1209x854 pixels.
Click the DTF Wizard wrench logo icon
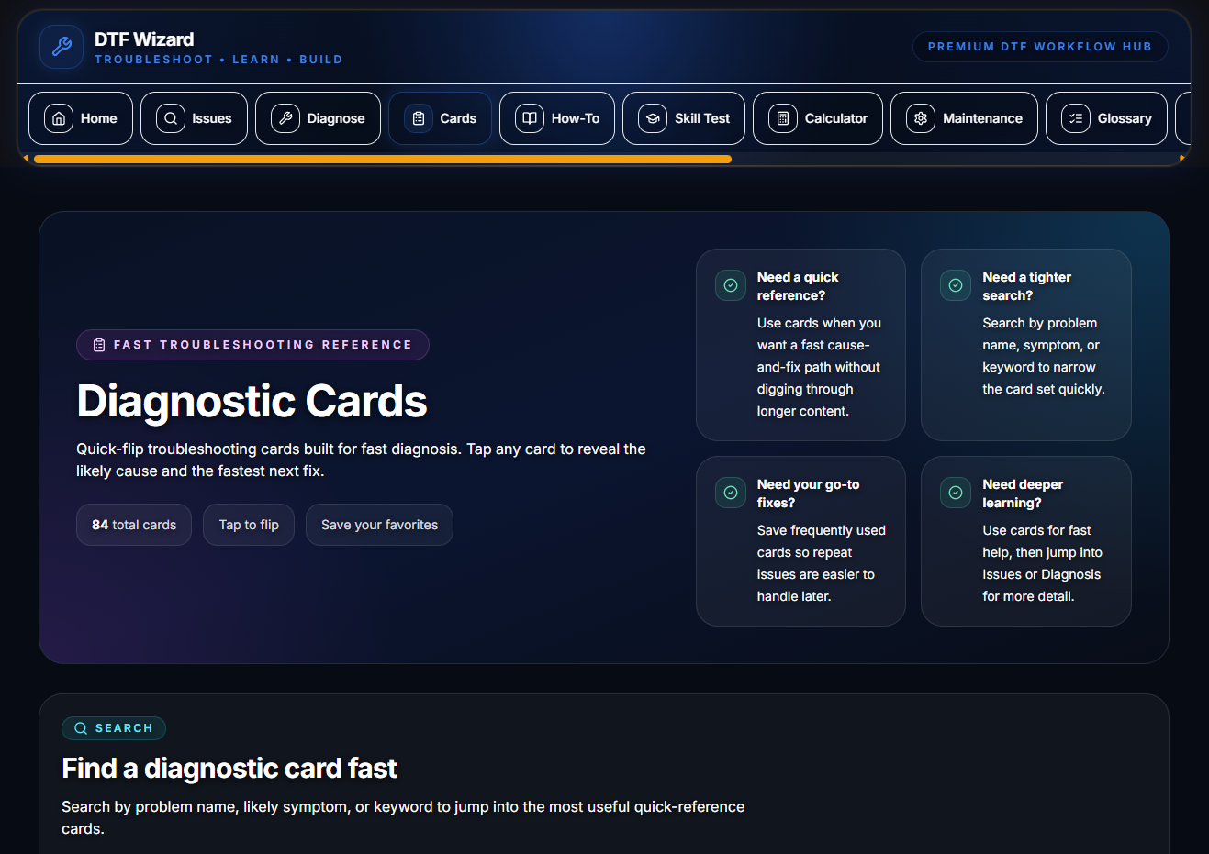62,47
